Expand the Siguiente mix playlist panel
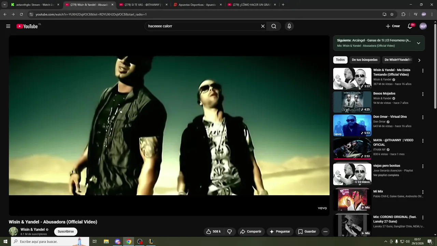The height and width of the screenshot is (246, 437). pos(419,43)
